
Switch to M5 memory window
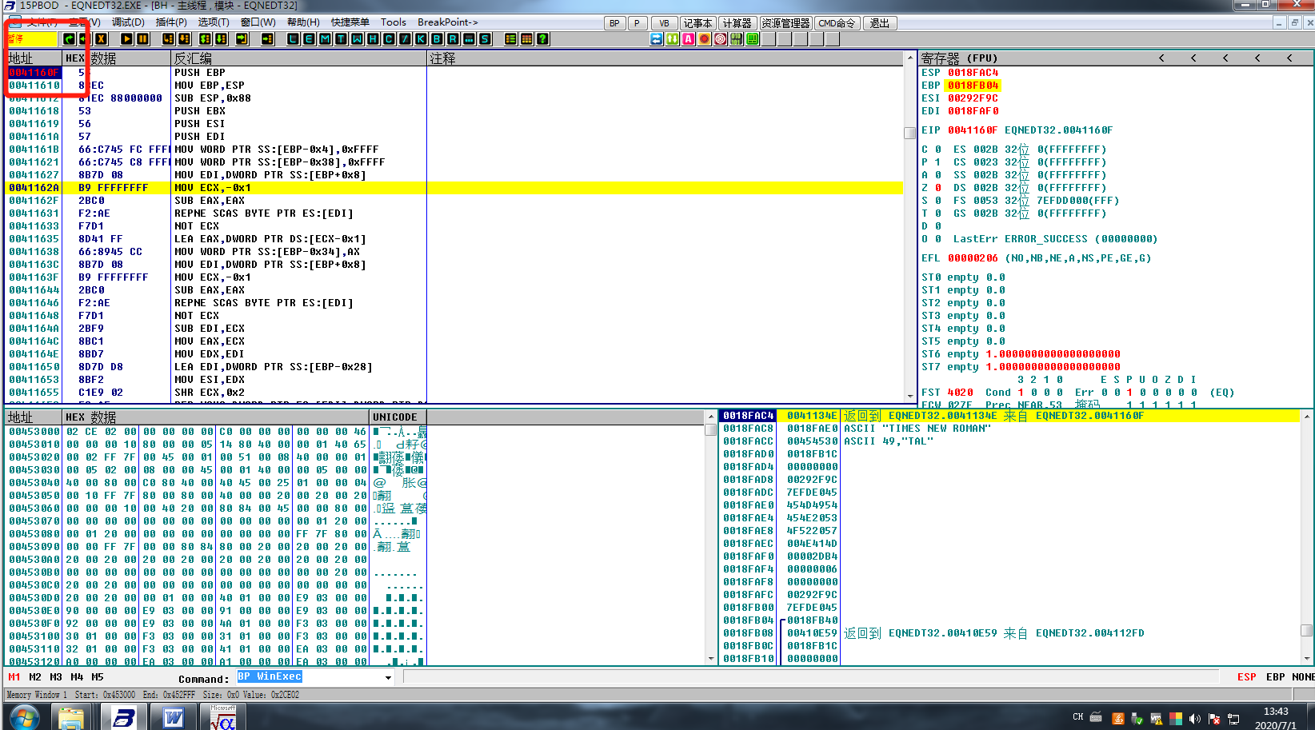98,677
